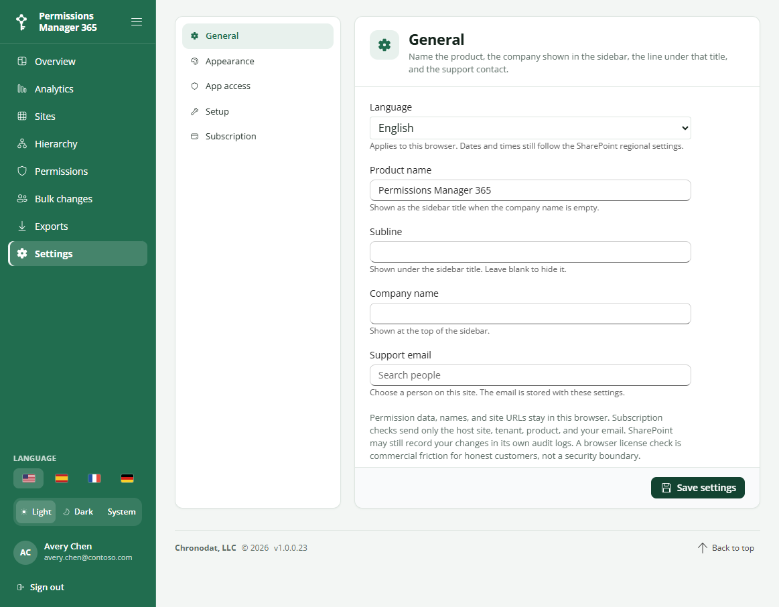Choose the System theme option
The image size is (779, 607).
click(121, 512)
